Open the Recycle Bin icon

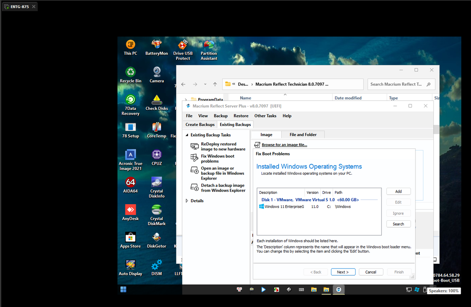coord(130,75)
